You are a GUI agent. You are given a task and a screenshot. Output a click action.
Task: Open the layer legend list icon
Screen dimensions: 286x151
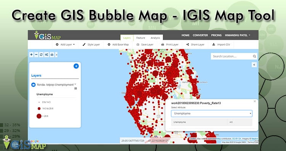tap(76, 88)
